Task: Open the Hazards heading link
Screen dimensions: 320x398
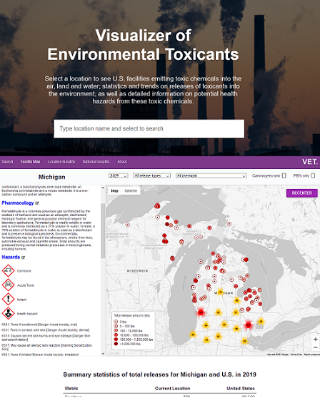Action: pos(11,257)
